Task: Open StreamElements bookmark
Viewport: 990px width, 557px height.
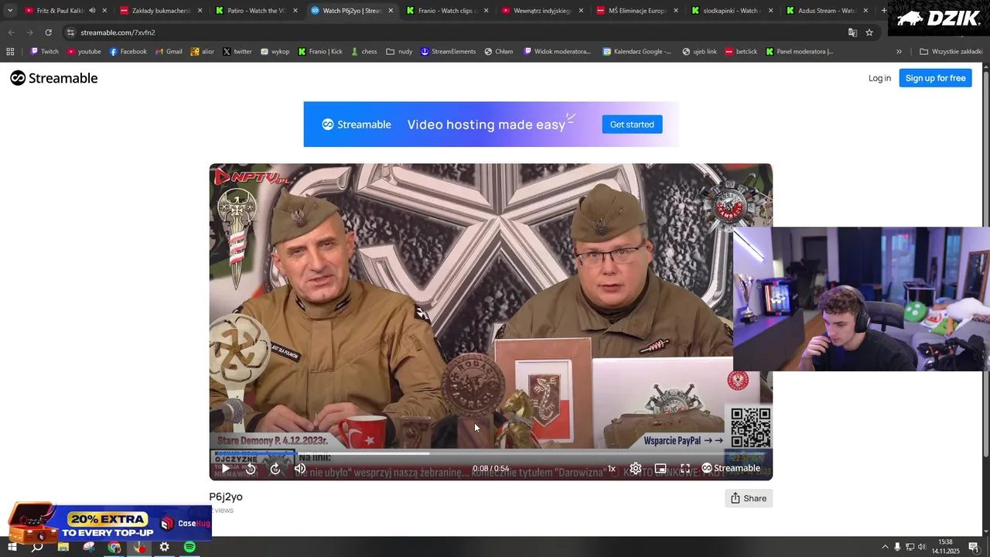Action: click(x=449, y=52)
